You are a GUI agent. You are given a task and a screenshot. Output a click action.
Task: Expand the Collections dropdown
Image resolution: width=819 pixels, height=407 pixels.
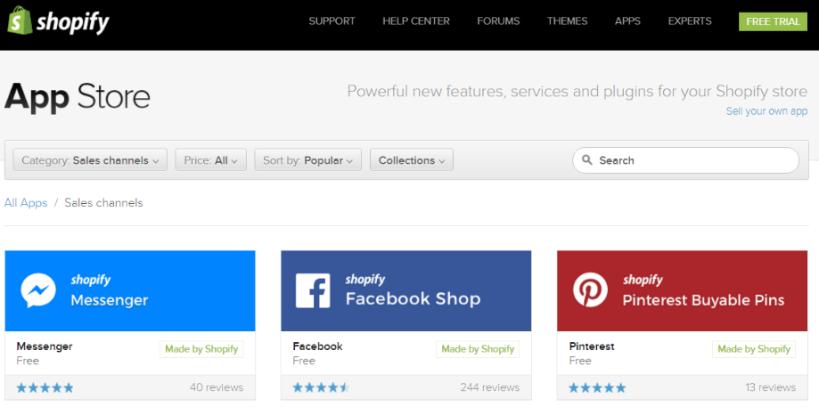point(412,159)
